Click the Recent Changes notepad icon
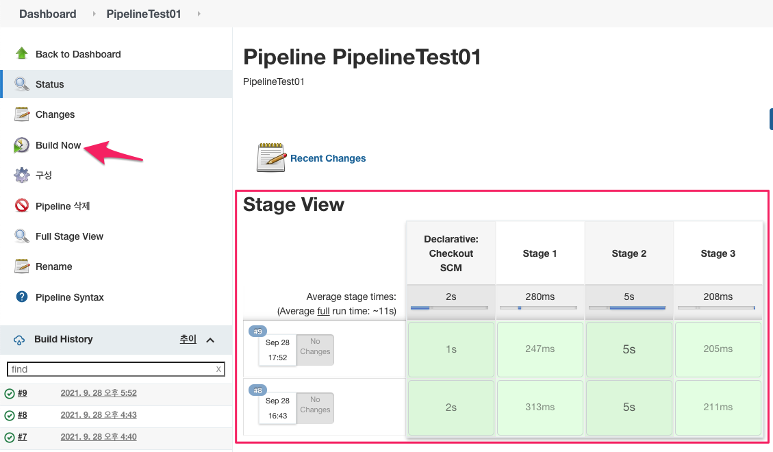The image size is (773, 452). [271, 158]
